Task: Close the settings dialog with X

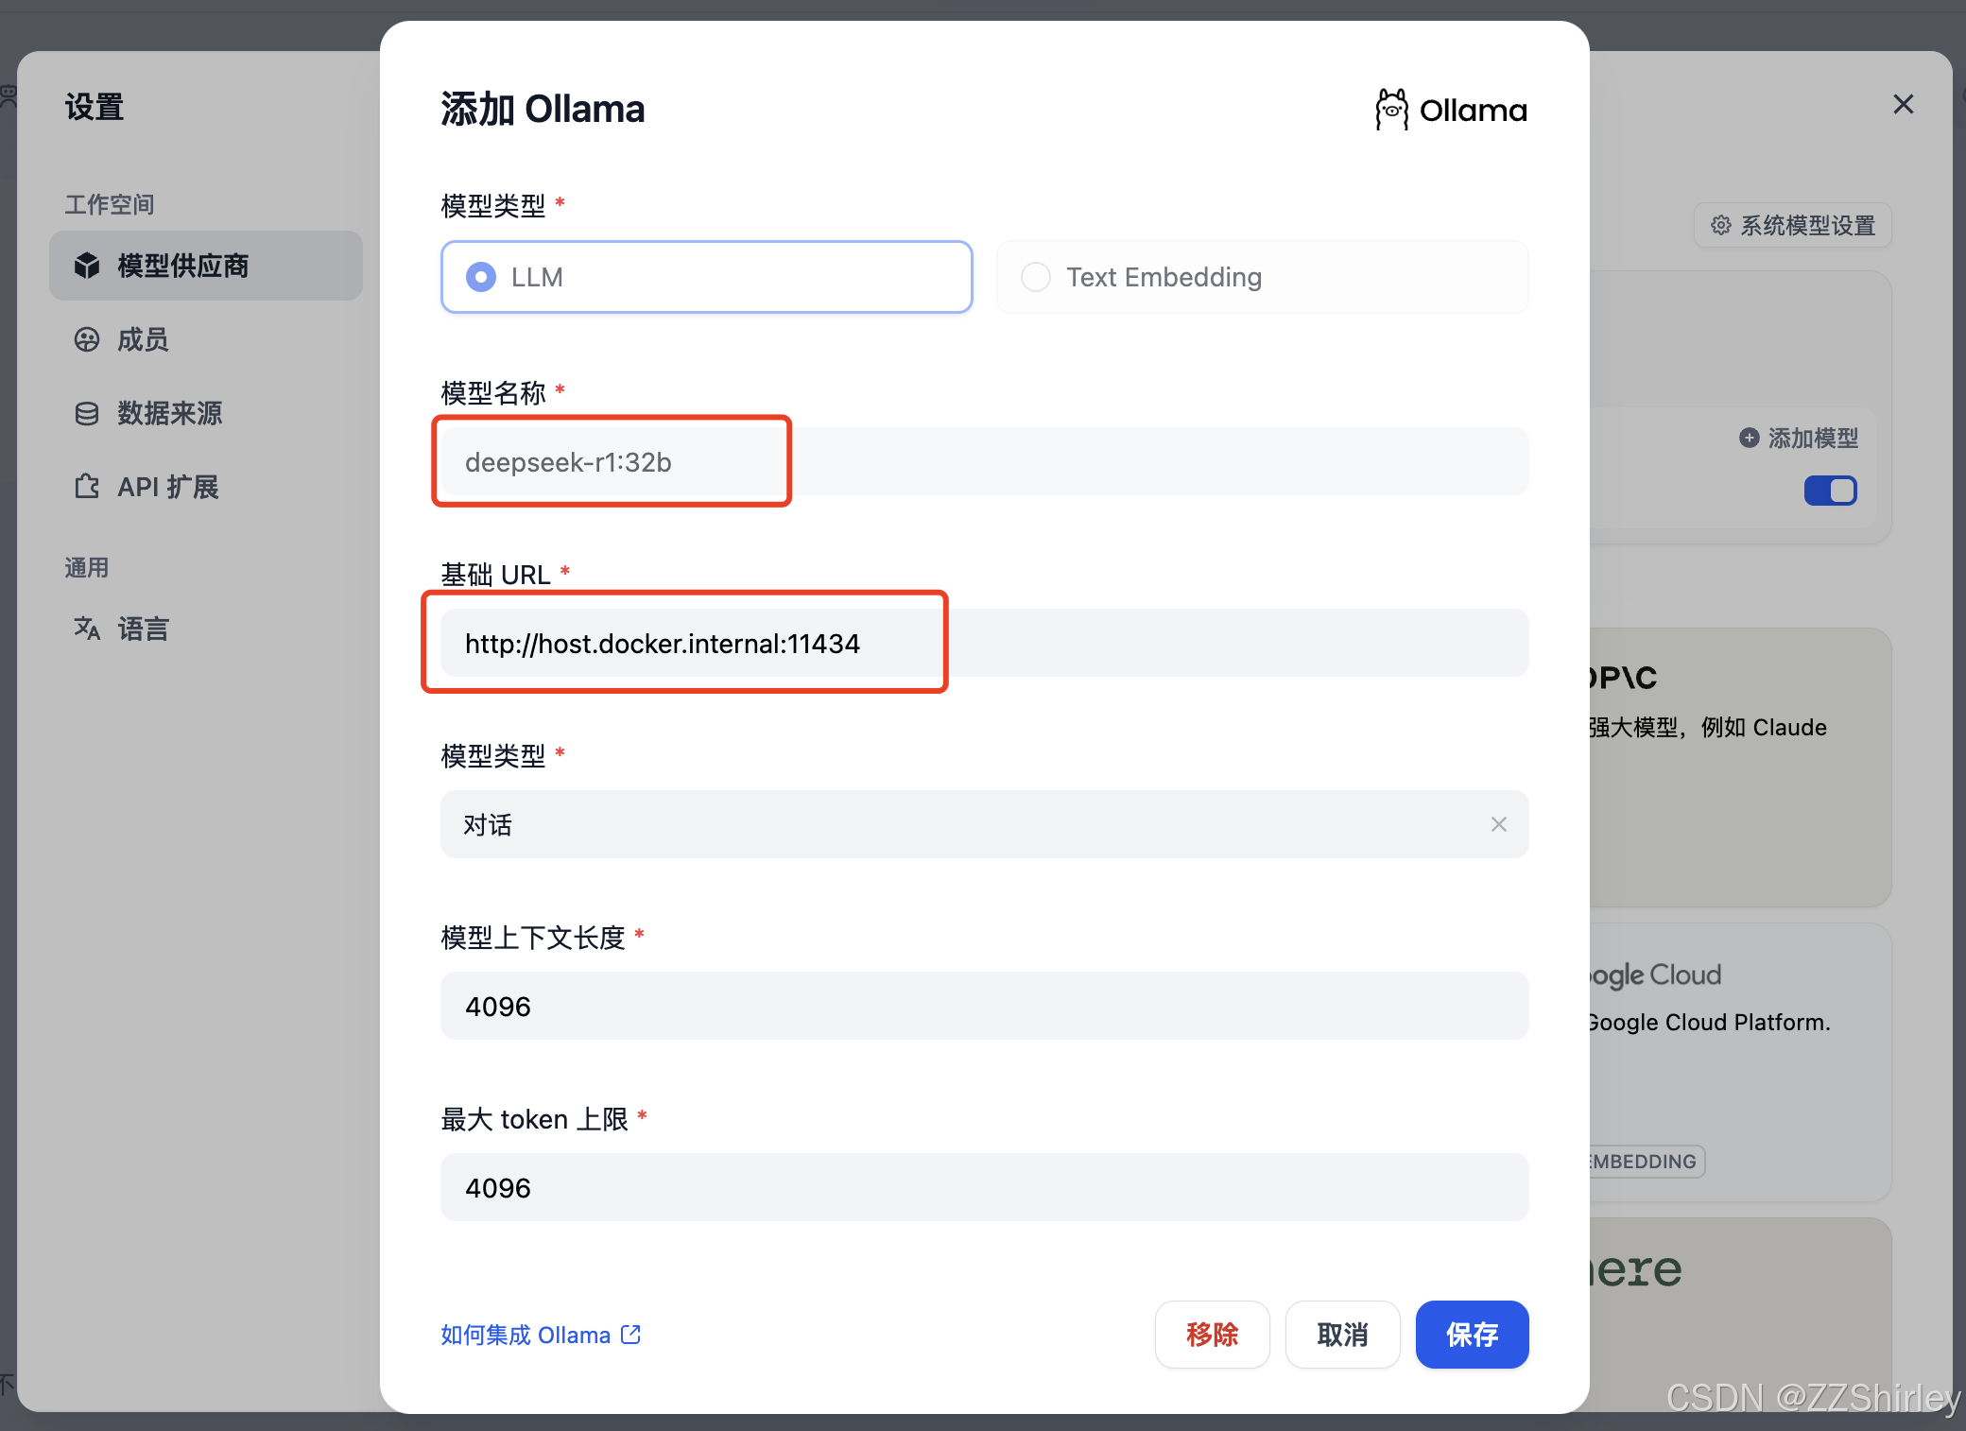Action: (1903, 104)
